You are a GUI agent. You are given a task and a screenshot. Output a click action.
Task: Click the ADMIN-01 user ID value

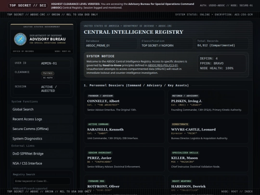[49, 64]
